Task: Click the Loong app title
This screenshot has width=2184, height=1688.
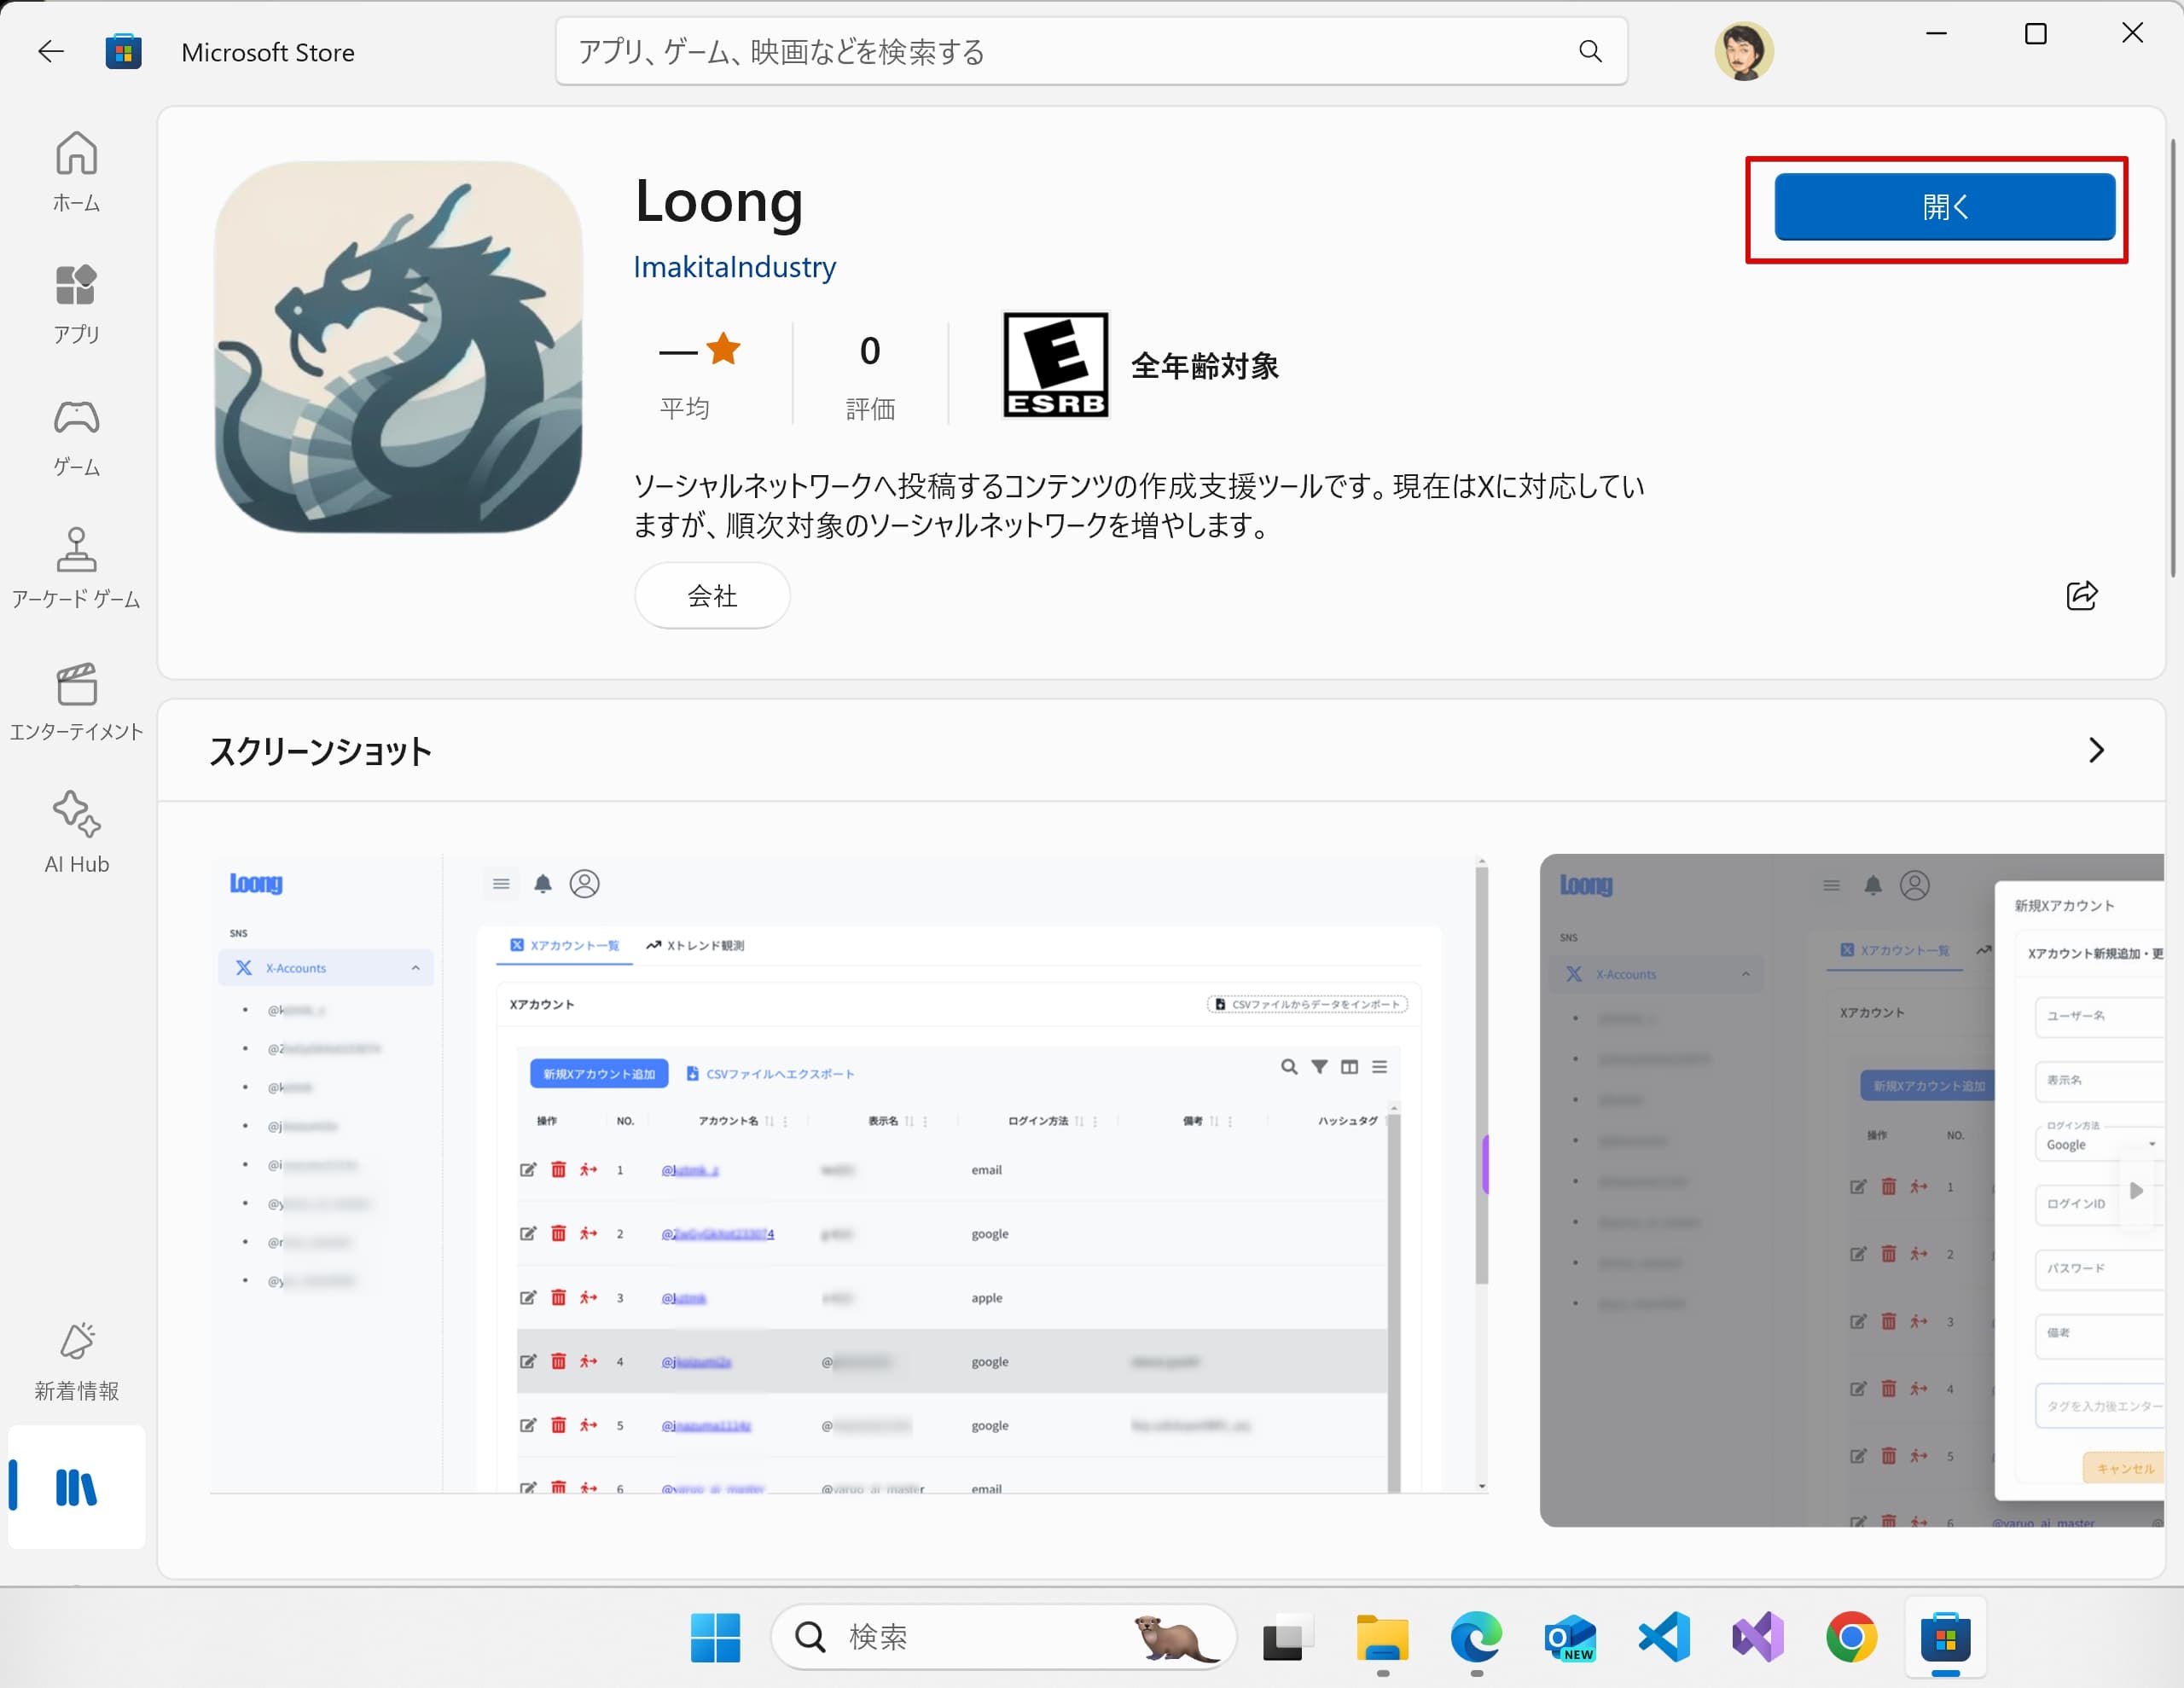Action: pos(719,201)
